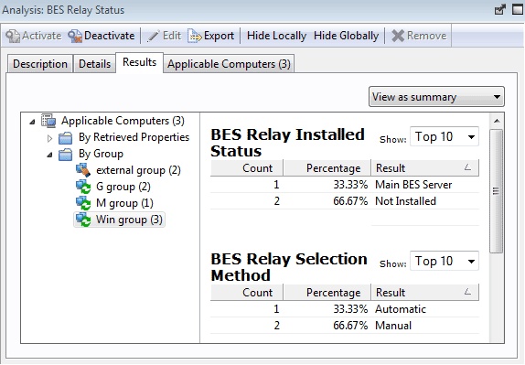Select Applicable Computers (3) tree root label
The image size is (525, 365).
point(123,121)
